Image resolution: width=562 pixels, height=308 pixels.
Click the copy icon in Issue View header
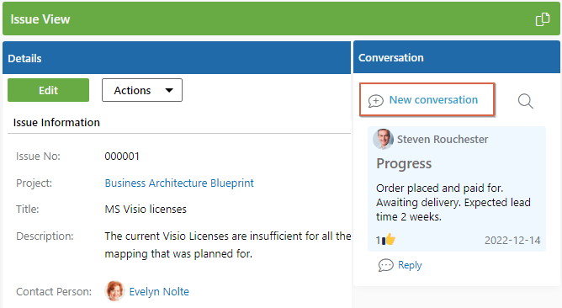[543, 19]
